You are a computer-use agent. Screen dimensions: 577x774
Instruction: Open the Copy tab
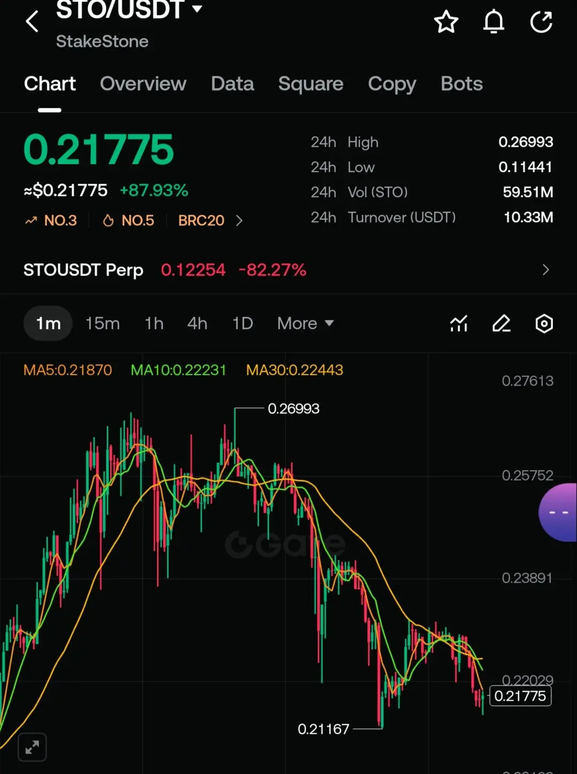click(x=392, y=84)
